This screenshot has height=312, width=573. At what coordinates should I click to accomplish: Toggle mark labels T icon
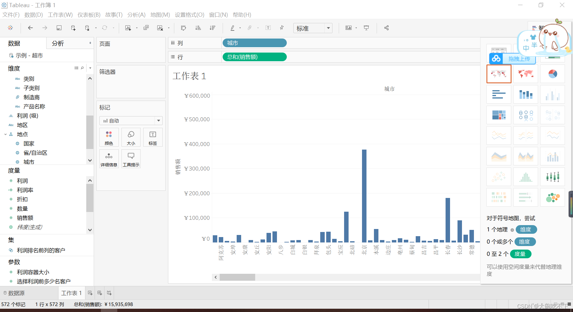coord(268,28)
